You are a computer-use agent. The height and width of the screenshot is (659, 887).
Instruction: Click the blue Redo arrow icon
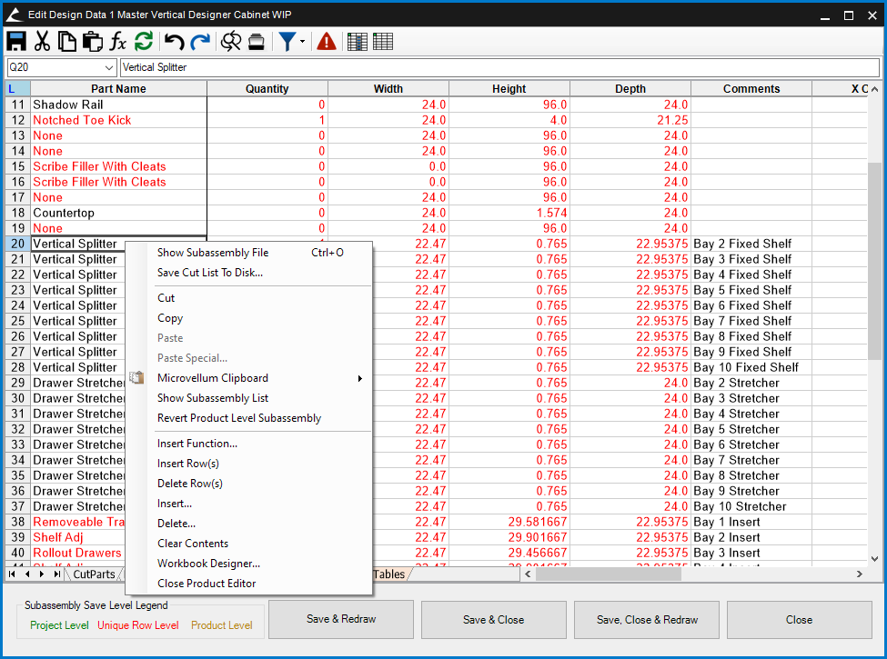(x=200, y=41)
